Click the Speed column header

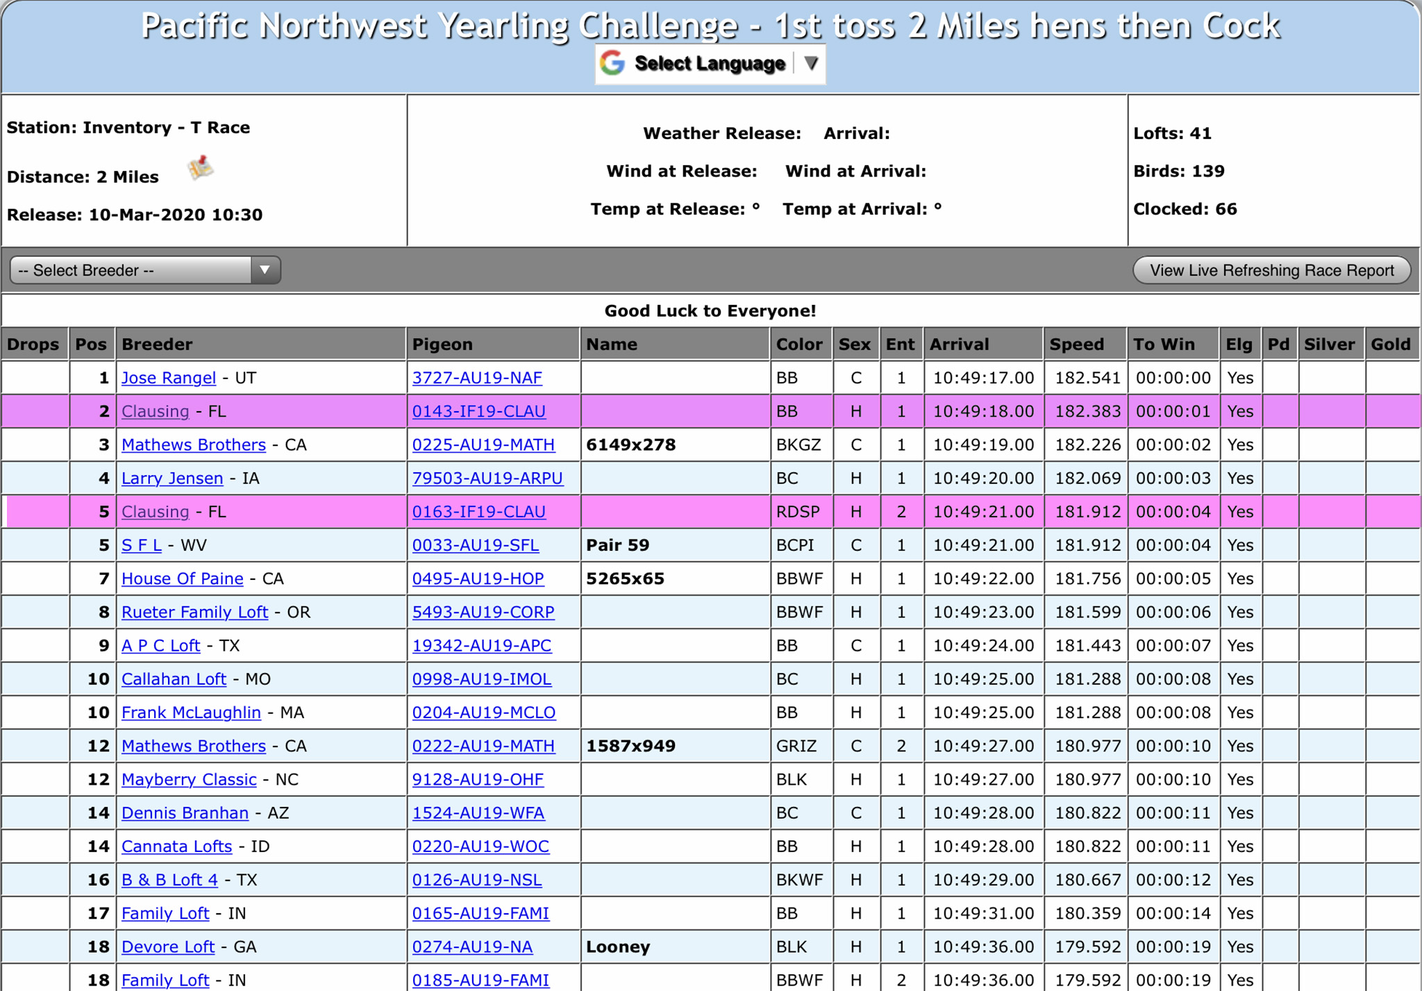(x=1084, y=344)
